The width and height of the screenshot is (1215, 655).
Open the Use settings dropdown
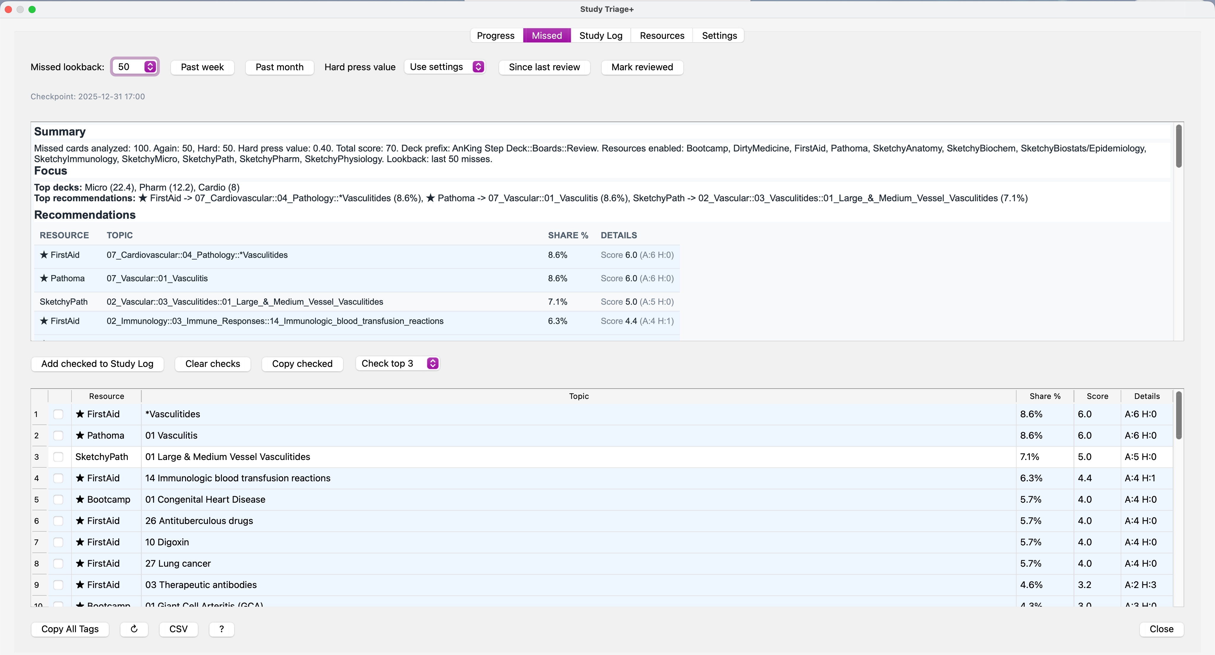click(x=445, y=67)
